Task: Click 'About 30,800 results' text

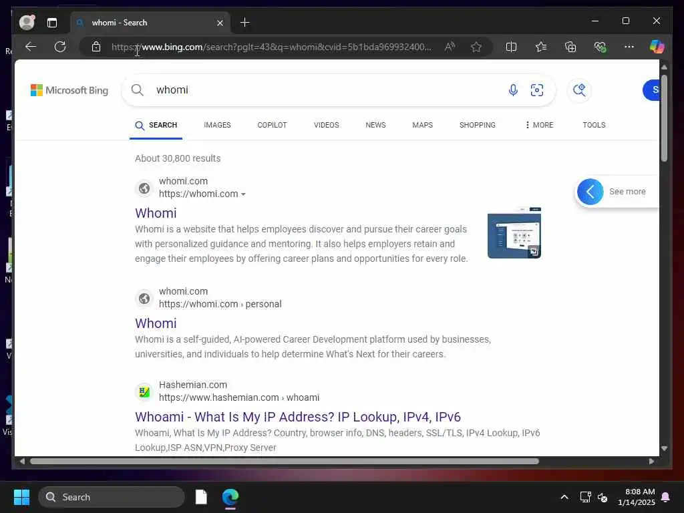Action: pyautogui.click(x=178, y=158)
